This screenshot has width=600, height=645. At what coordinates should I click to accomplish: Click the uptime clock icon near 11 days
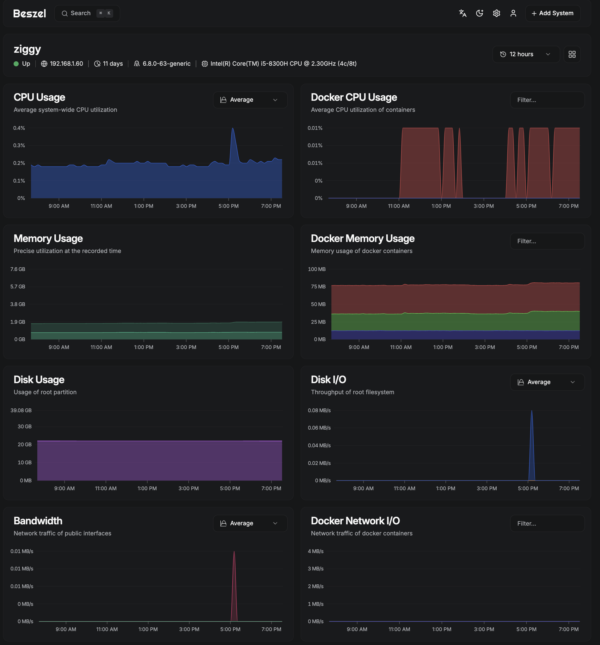coord(97,64)
